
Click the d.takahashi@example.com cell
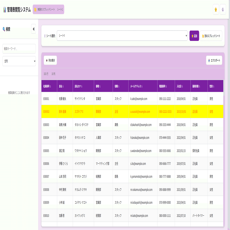click(143, 125)
